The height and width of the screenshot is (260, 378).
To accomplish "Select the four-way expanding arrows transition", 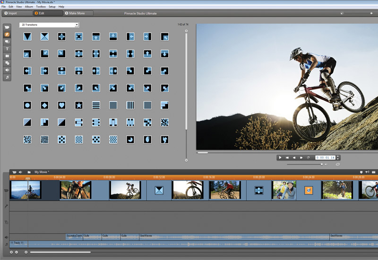I will coord(62,37).
